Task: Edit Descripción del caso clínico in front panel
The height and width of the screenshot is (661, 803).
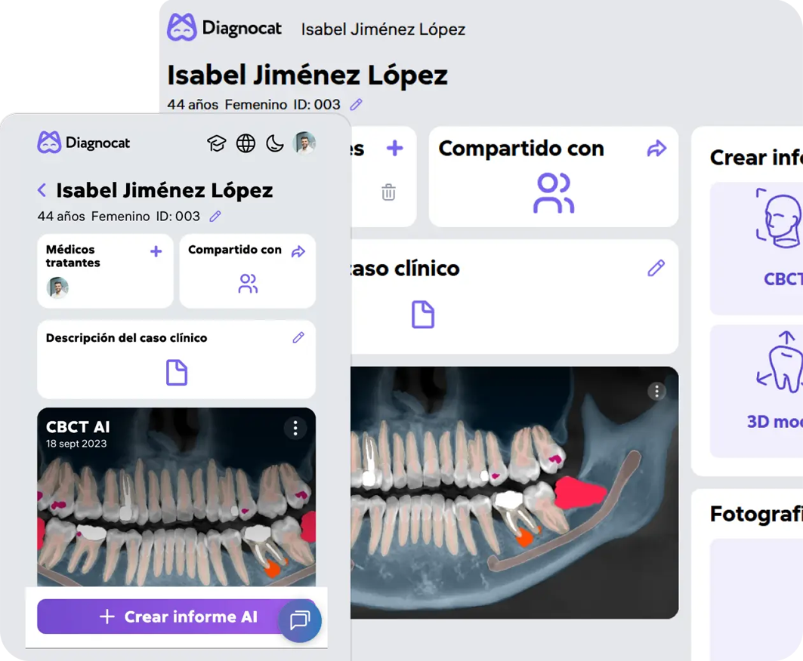Action: click(298, 337)
